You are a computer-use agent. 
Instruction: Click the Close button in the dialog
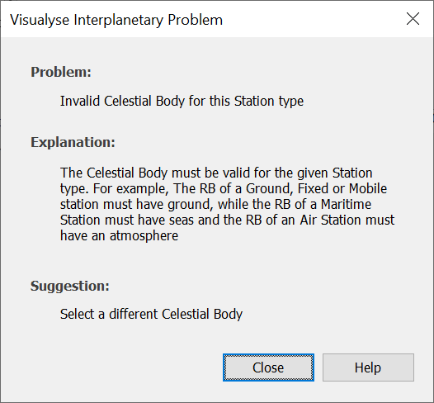(x=268, y=367)
